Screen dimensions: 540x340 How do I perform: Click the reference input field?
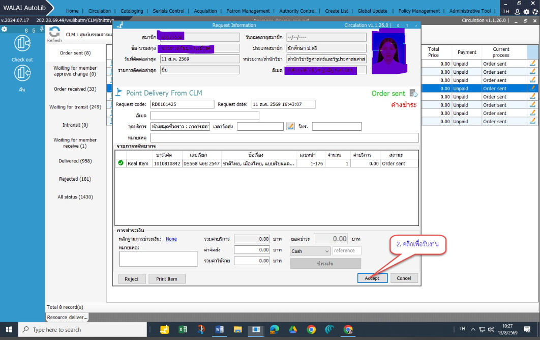[347, 251]
